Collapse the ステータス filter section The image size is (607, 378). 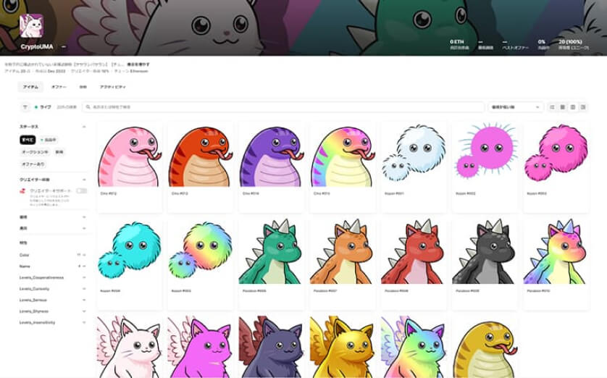click(53, 127)
